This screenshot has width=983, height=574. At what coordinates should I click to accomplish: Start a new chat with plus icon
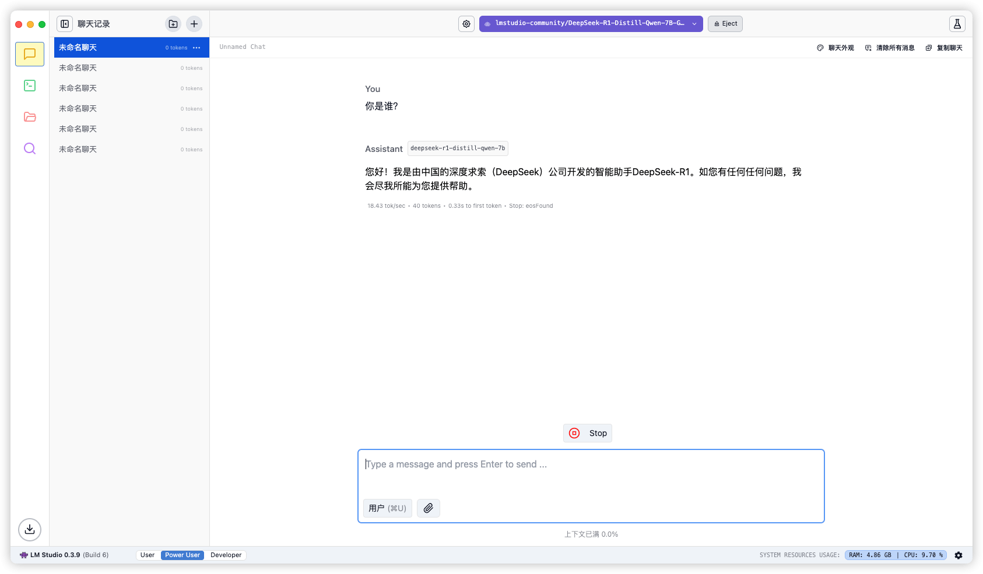click(x=194, y=24)
